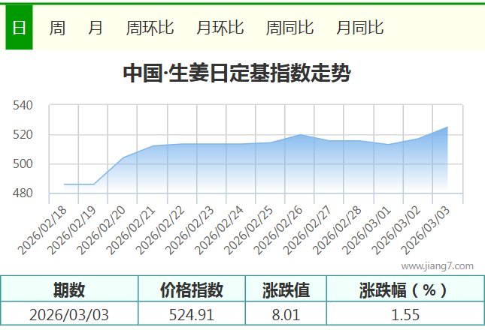
Task: Select the 日 (daily) tab
Action: tap(19, 28)
